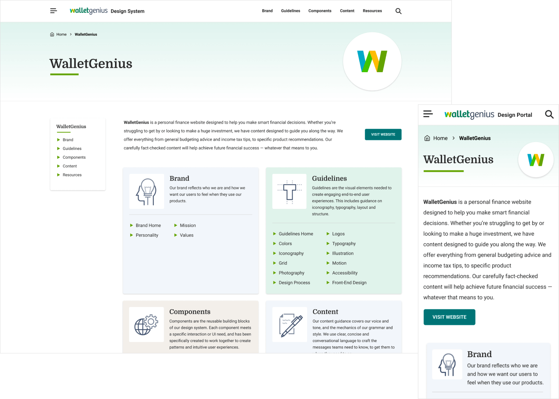
Task: Click the search magnifier in desktop header
Action: point(398,11)
